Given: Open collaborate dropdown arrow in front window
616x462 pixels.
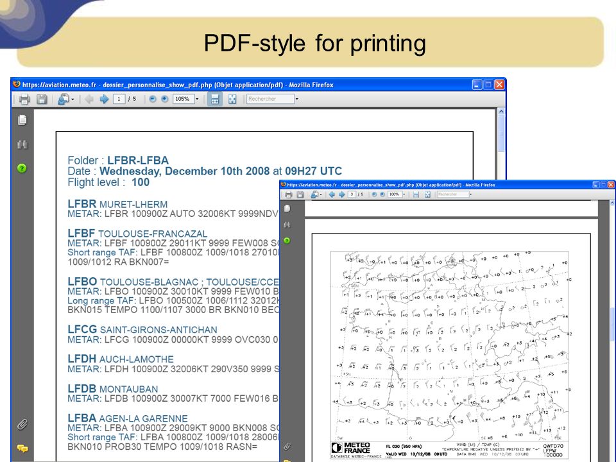Looking at the screenshot, I should tap(321, 194).
